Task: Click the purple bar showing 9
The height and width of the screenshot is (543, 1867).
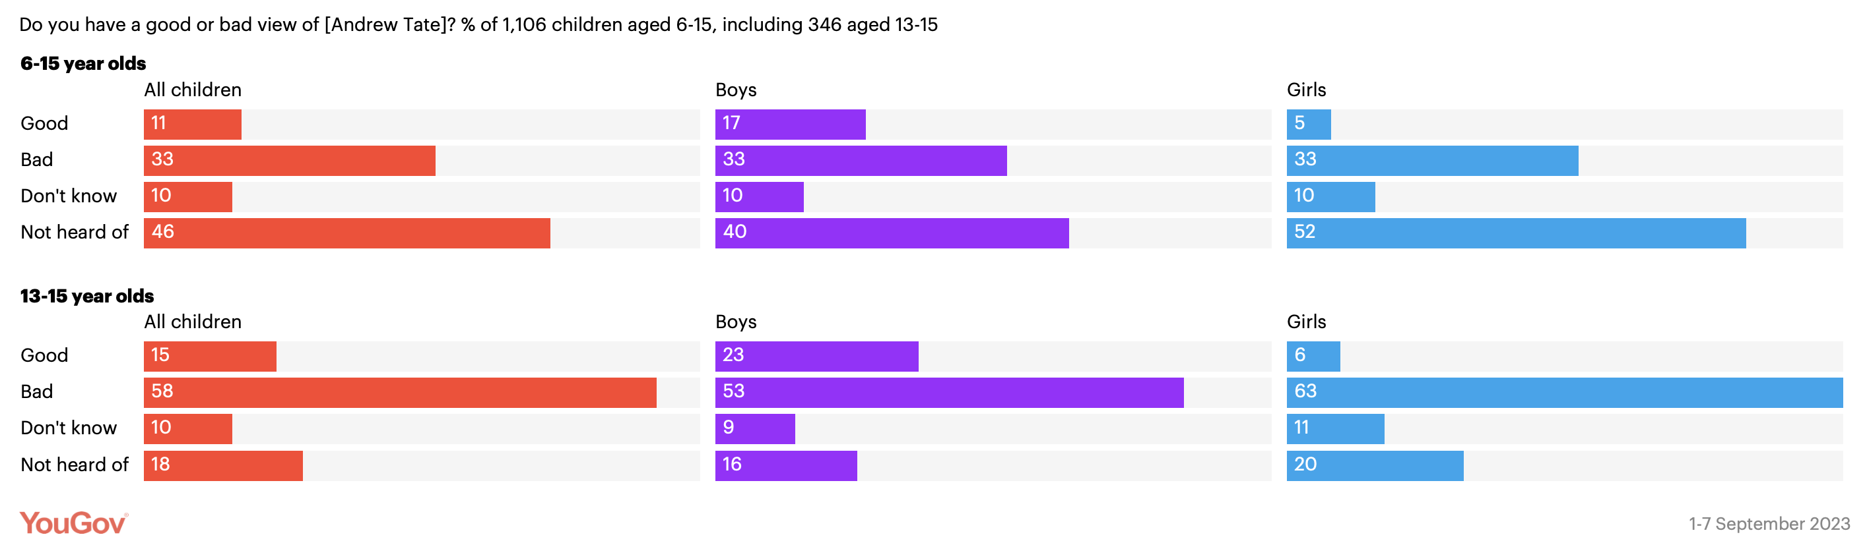Action: (754, 428)
